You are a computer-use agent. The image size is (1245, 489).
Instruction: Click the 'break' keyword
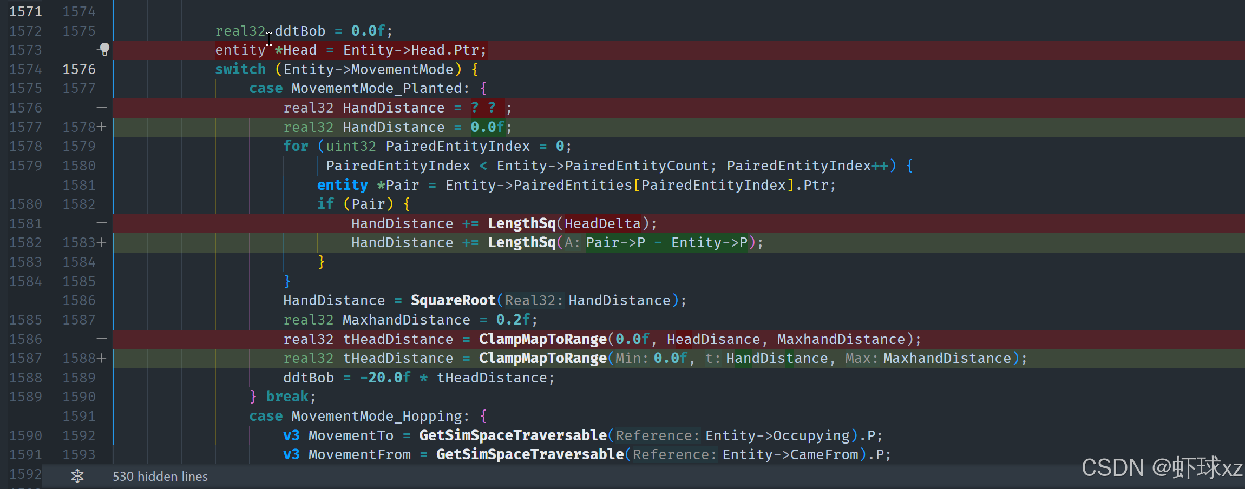click(x=287, y=397)
